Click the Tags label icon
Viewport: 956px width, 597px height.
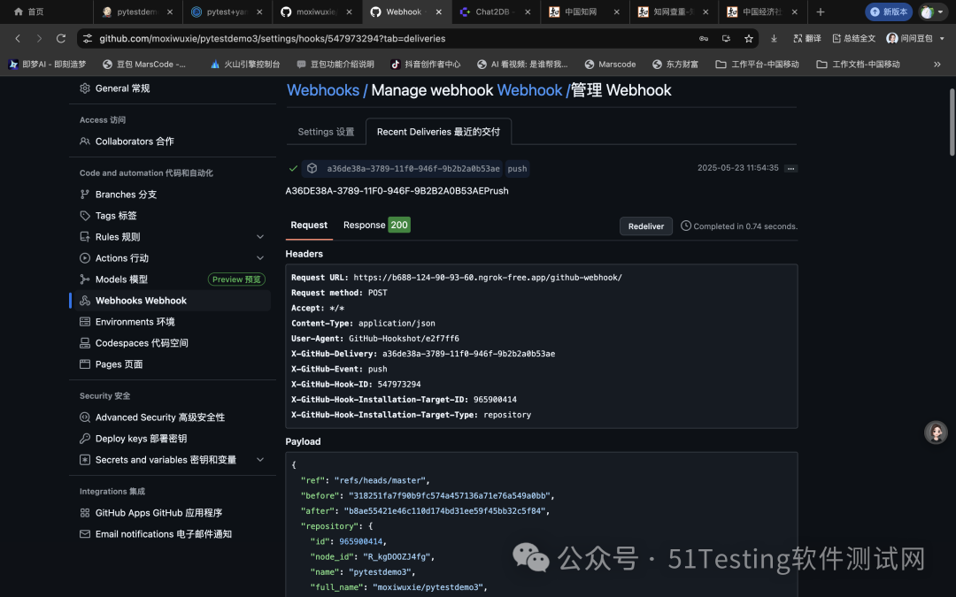(x=85, y=216)
